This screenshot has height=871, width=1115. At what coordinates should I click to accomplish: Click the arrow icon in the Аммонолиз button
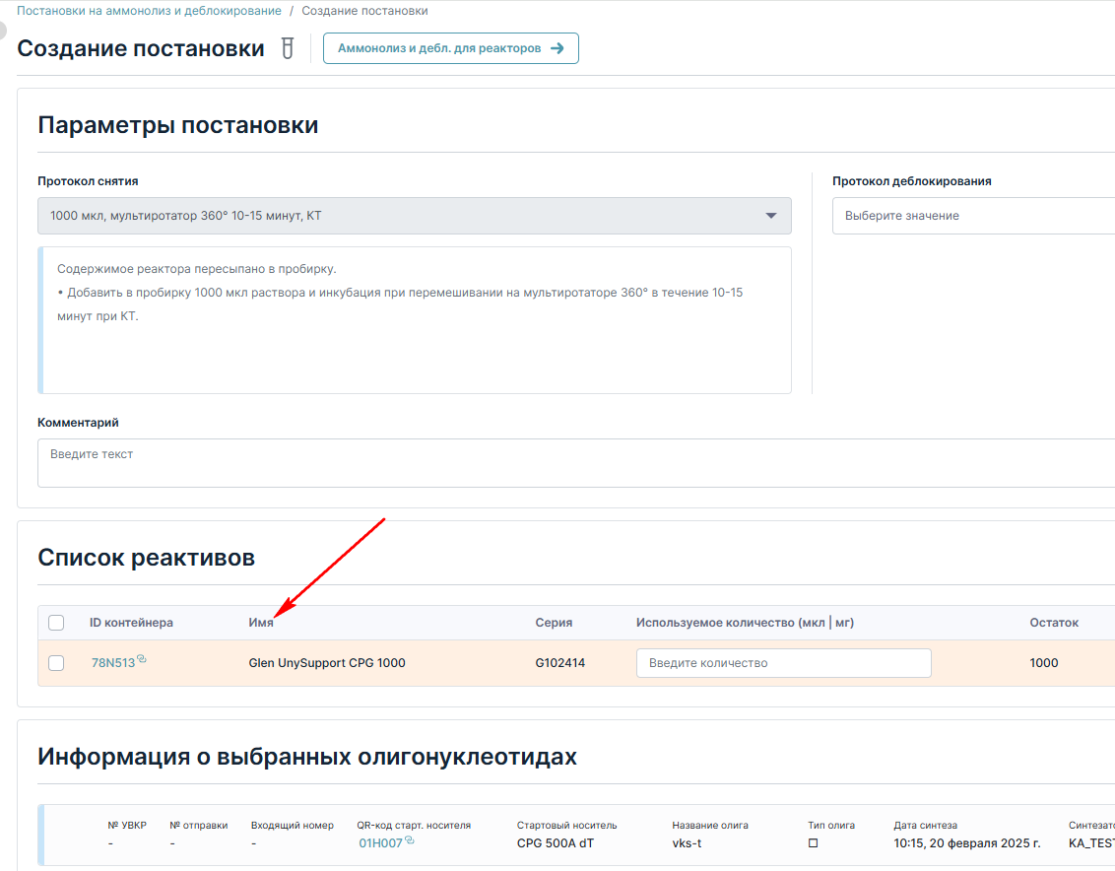[x=557, y=48]
